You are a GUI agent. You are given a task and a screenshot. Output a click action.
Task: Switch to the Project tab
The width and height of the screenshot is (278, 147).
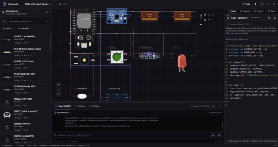tap(258, 11)
